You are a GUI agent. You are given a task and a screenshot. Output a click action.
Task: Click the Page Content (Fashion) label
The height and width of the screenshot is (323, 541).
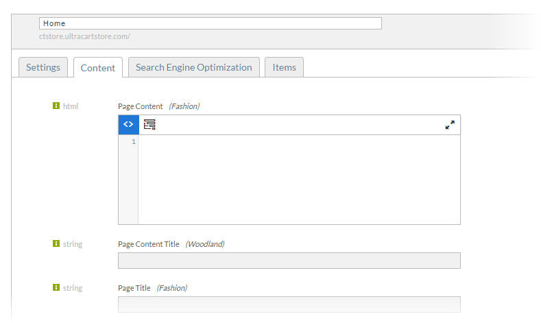click(158, 106)
